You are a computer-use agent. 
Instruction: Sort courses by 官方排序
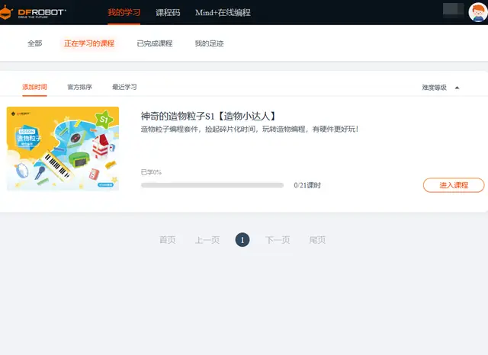79,87
